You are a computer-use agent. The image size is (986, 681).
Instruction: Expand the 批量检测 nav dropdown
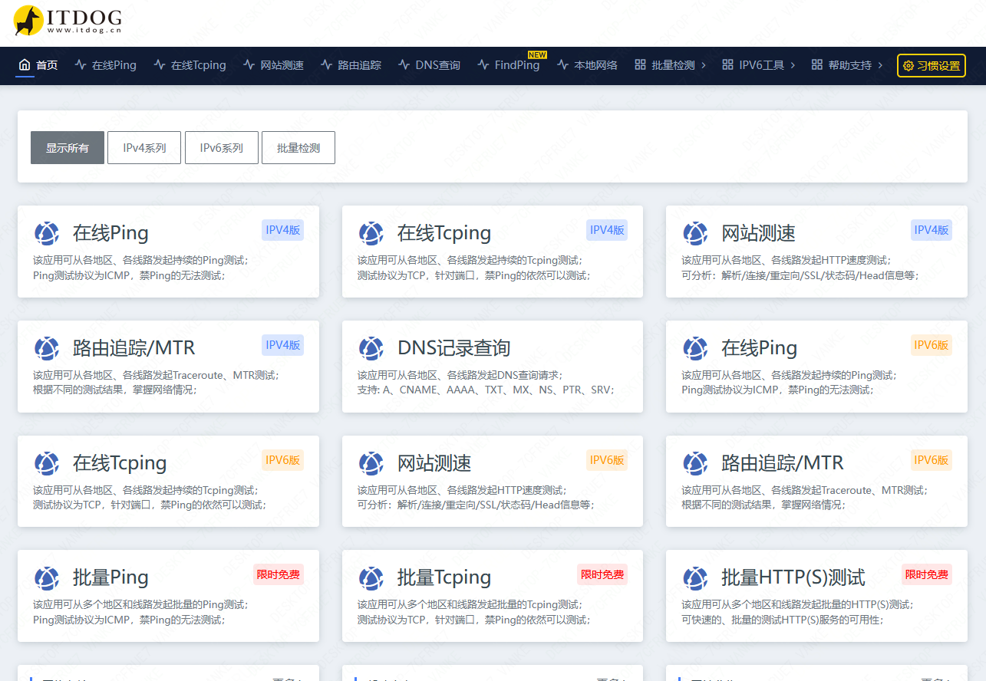[671, 65]
